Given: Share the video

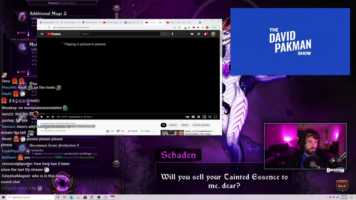Looking at the screenshot, I should tap(132, 131).
